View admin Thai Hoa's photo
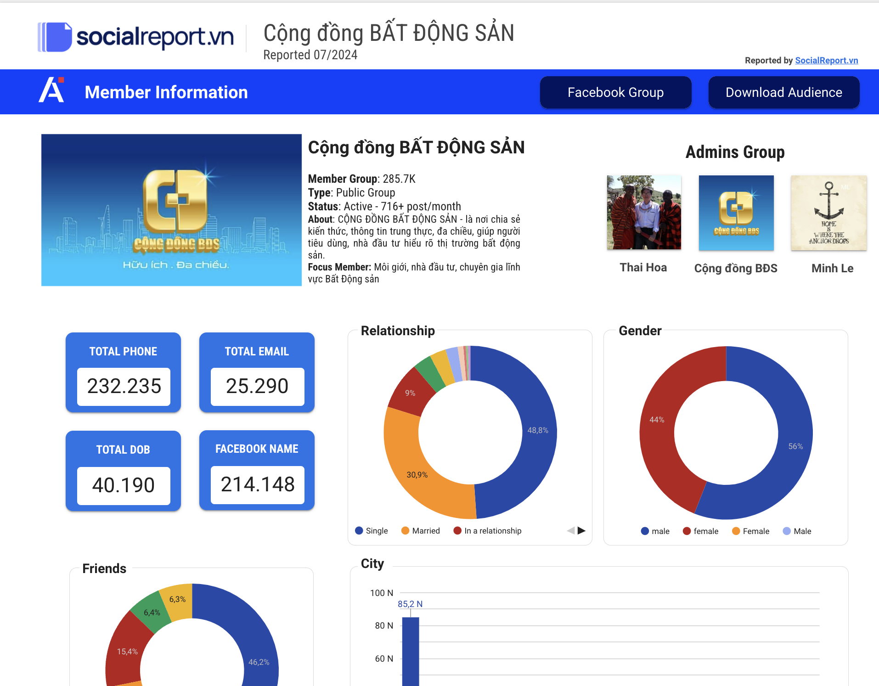 coord(644,213)
